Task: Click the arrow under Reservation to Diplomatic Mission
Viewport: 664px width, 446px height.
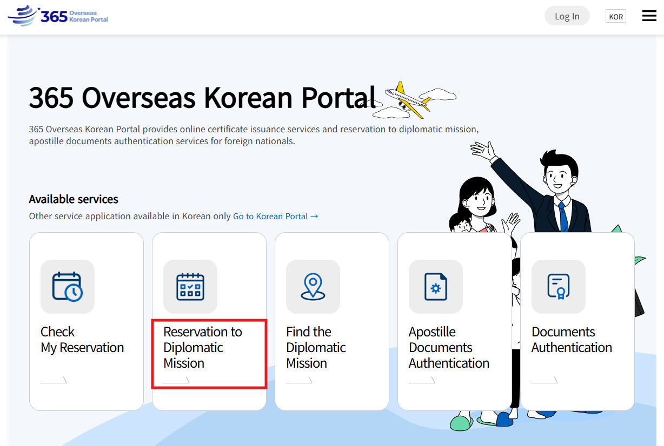Action: click(176, 380)
